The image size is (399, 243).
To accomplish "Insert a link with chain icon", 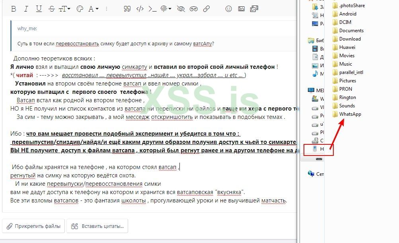I will (206, 9).
